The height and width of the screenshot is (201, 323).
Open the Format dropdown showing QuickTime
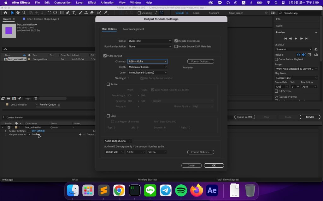pyautogui.click(x=150, y=41)
